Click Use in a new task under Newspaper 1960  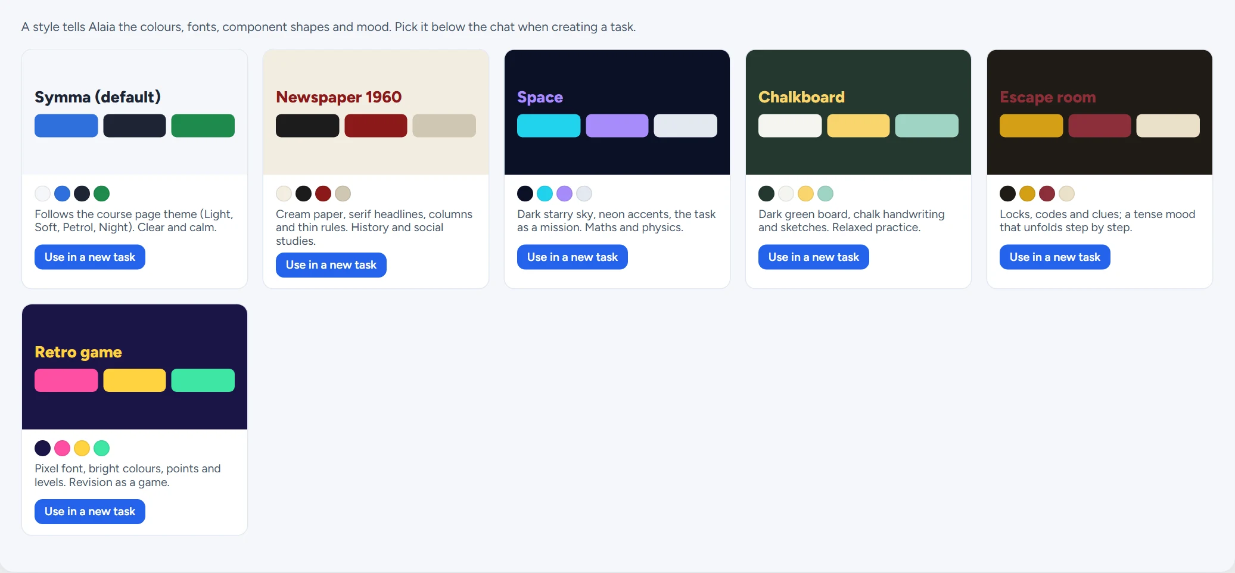(331, 265)
